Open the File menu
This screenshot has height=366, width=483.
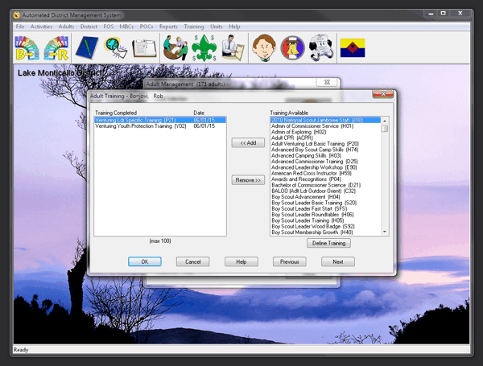tap(20, 27)
